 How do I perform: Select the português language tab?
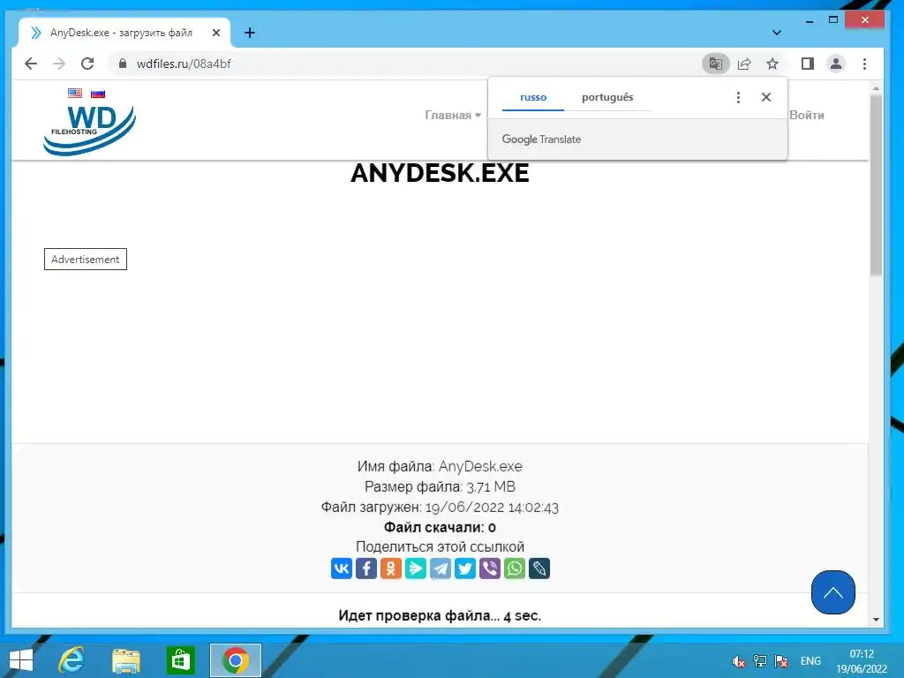[607, 97]
